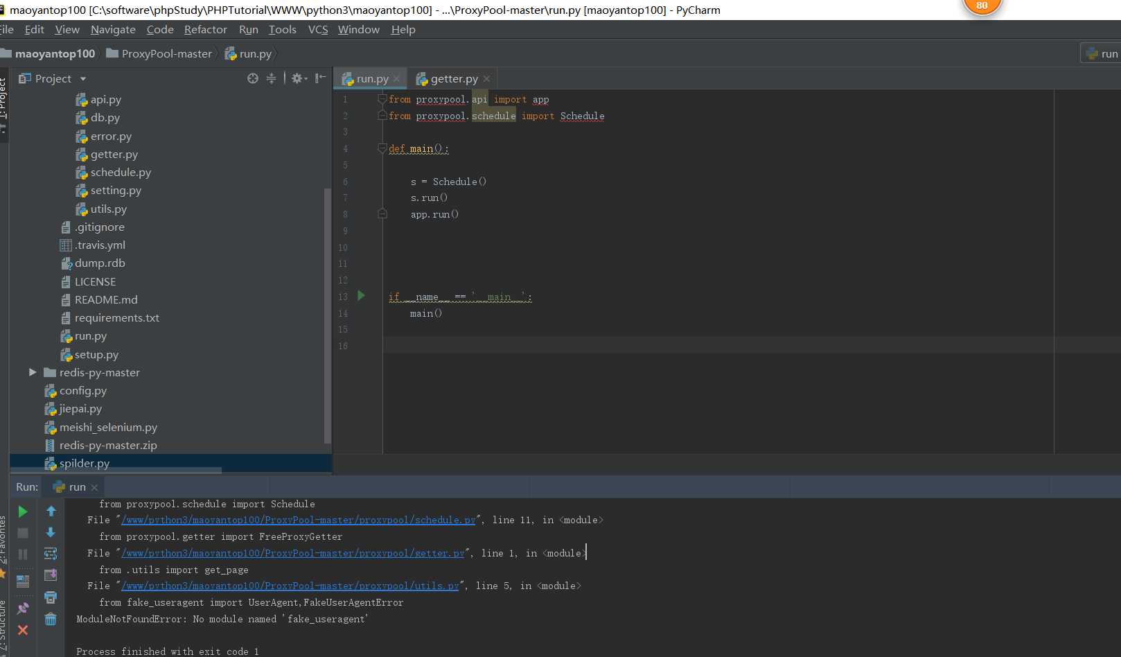Open the Project view dropdown arrow
Image resolution: width=1121 pixels, height=657 pixels.
point(83,79)
